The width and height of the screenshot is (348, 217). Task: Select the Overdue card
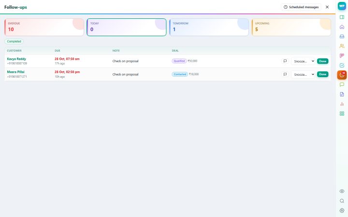(x=44, y=27)
